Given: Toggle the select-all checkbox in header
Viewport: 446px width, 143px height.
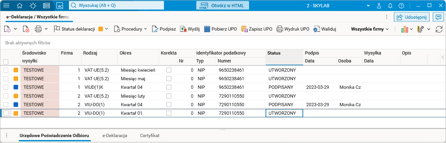Looking at the screenshot, I should click(6, 61).
